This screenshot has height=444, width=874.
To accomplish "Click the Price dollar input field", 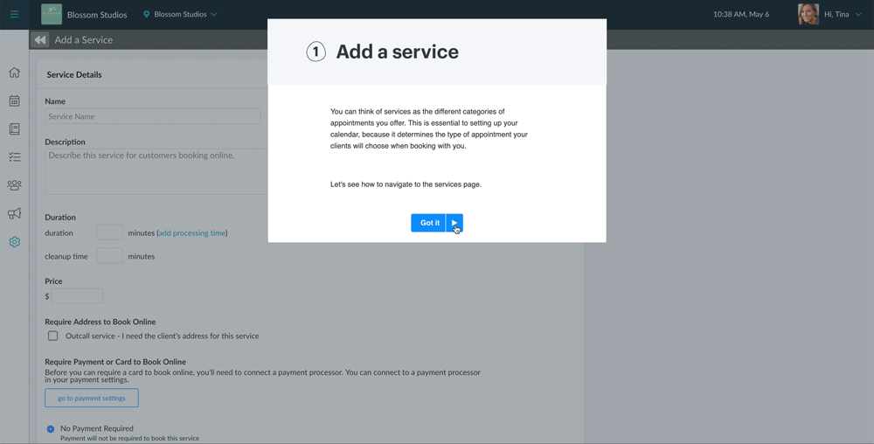I will pyautogui.click(x=77, y=295).
